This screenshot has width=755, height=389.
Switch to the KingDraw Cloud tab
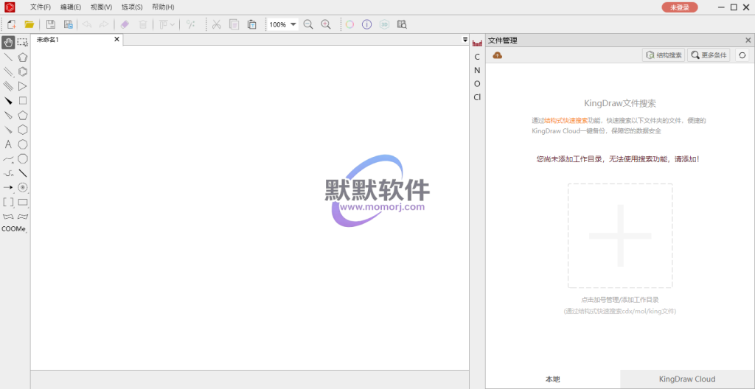click(686, 379)
